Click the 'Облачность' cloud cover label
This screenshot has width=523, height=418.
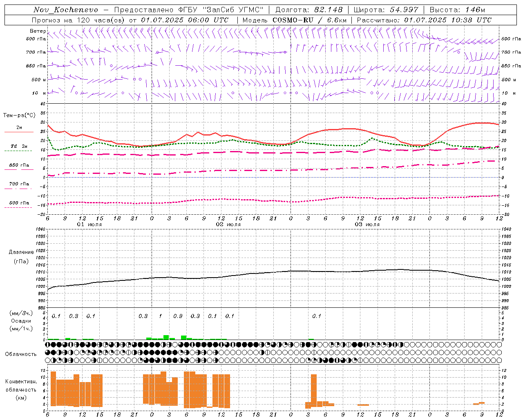point(21,354)
